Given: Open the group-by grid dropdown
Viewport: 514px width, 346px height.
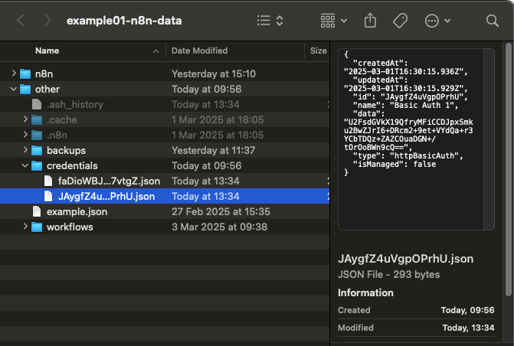Looking at the screenshot, I should click(333, 21).
